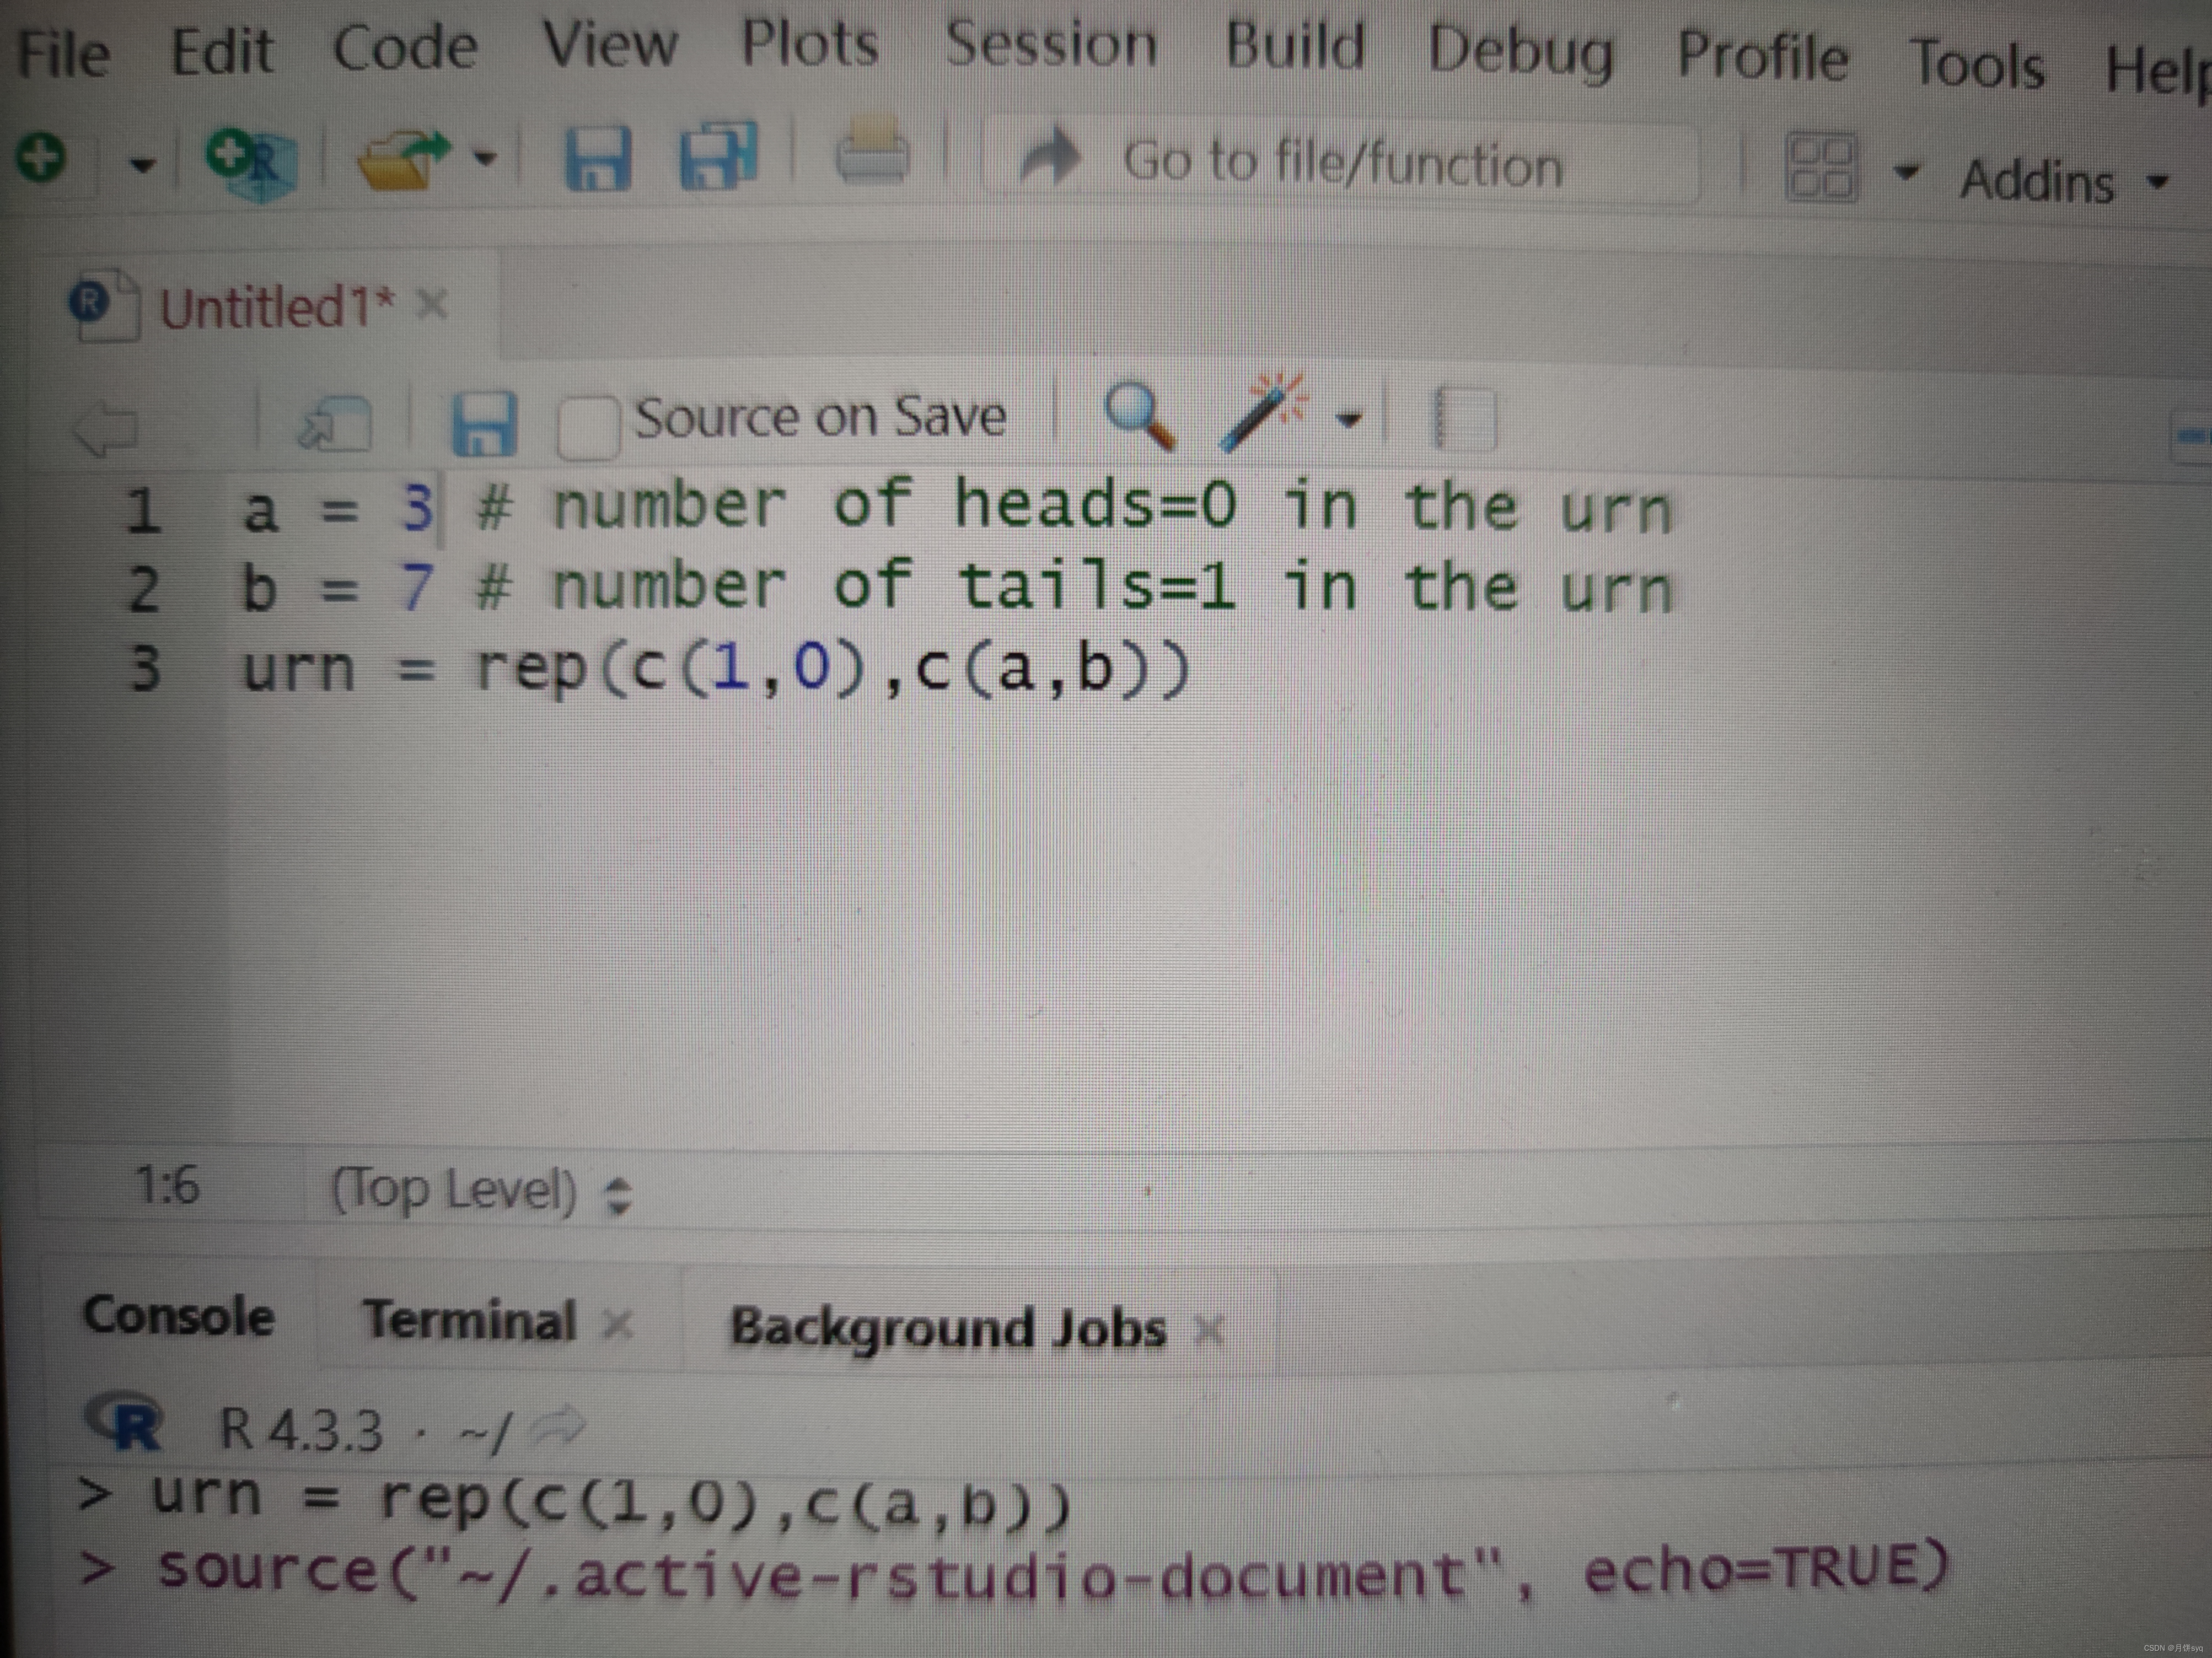Image resolution: width=2212 pixels, height=1658 pixels.
Task: Expand the recent files dropdown arrow
Action: click(x=484, y=158)
